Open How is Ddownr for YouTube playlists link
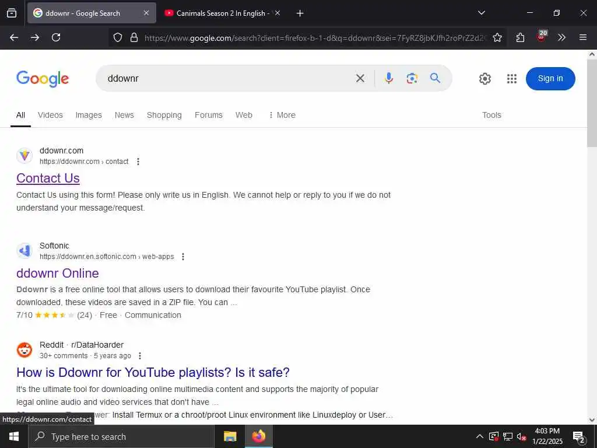Viewport: 597px width, 448px height. [x=153, y=372]
